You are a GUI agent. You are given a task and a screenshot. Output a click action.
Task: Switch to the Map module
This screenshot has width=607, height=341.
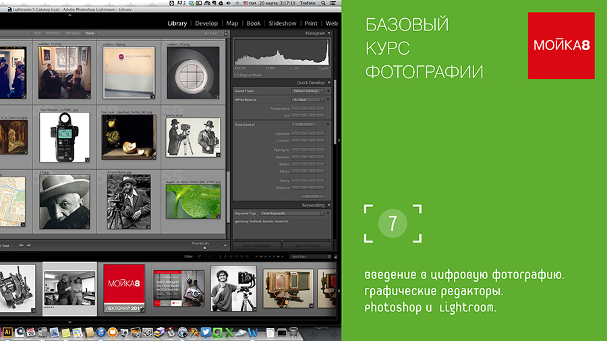(232, 23)
